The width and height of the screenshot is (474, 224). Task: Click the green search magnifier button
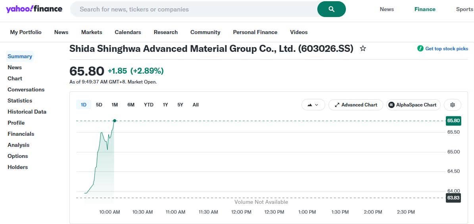pos(331,9)
